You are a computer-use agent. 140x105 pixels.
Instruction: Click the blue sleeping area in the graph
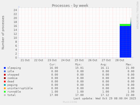point(125,42)
